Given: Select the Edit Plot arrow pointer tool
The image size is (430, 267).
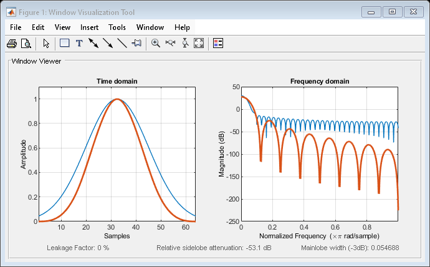Looking at the screenshot, I should (46, 44).
